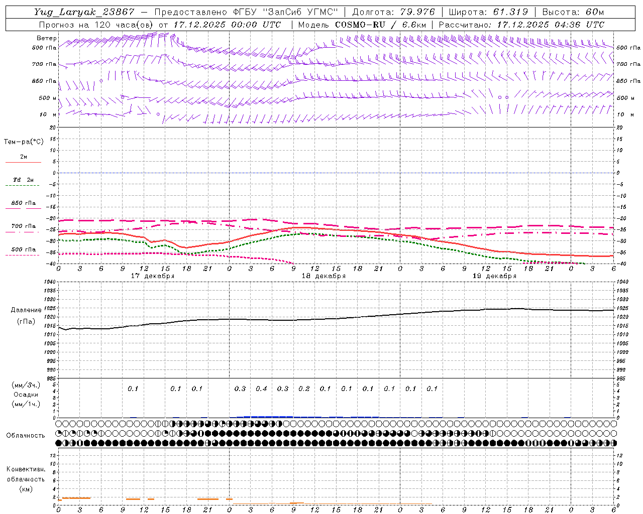Click the "700 гПа" temperature legend entry
Screen dimensions: 643x514
(x=24, y=226)
